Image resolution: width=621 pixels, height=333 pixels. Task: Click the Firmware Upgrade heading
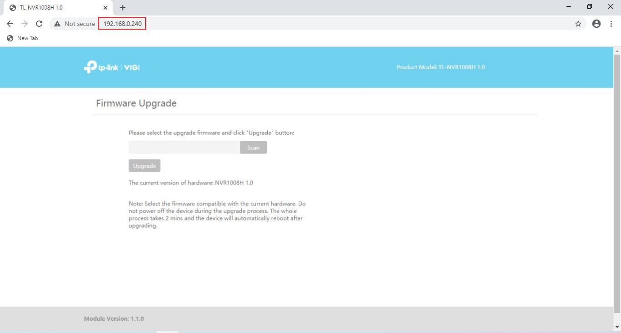click(x=136, y=103)
